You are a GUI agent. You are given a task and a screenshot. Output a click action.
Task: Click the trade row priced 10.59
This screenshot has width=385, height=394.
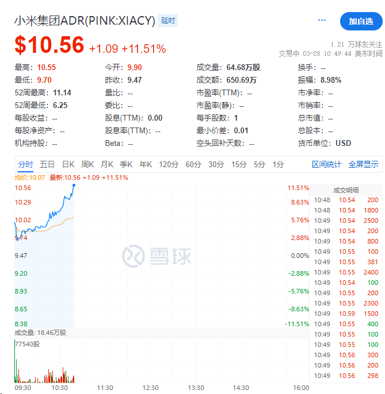click(x=346, y=314)
